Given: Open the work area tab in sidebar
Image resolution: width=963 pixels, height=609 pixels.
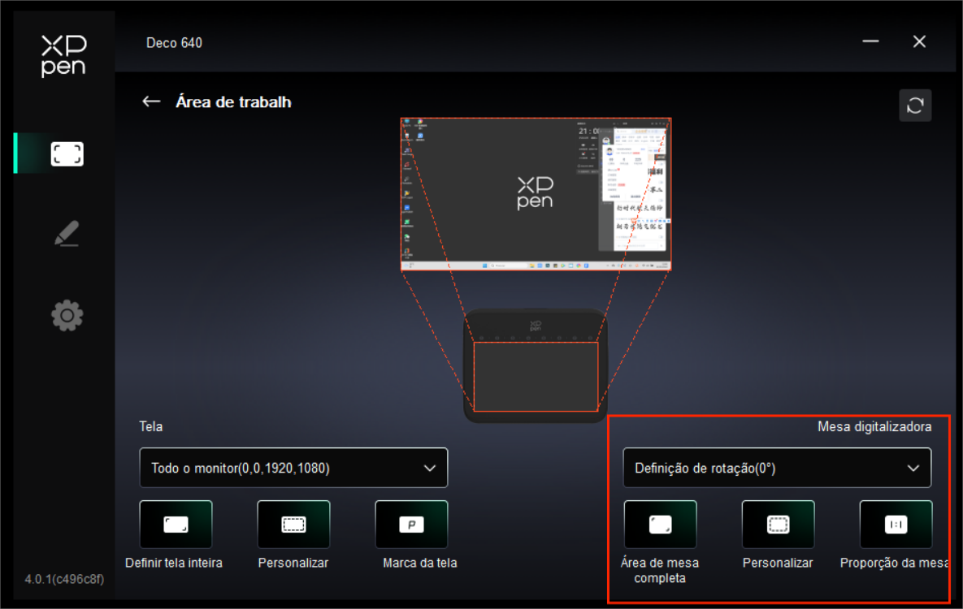Looking at the screenshot, I should click(x=67, y=153).
